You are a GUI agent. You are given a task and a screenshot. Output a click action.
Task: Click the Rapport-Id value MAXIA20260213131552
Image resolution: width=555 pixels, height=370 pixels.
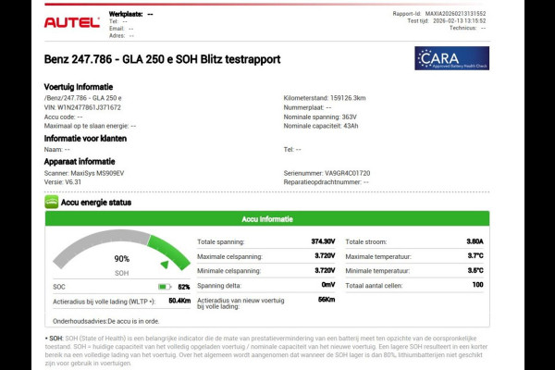[455, 14]
